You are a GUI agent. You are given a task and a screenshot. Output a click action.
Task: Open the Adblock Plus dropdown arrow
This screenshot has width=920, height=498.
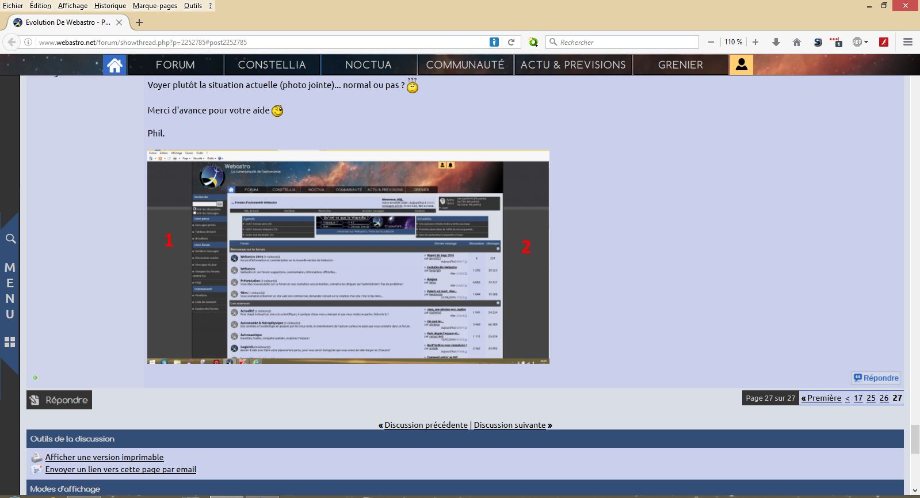[x=866, y=42]
